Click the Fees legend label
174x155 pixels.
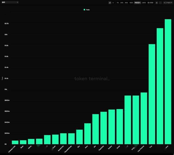coord(88,10)
